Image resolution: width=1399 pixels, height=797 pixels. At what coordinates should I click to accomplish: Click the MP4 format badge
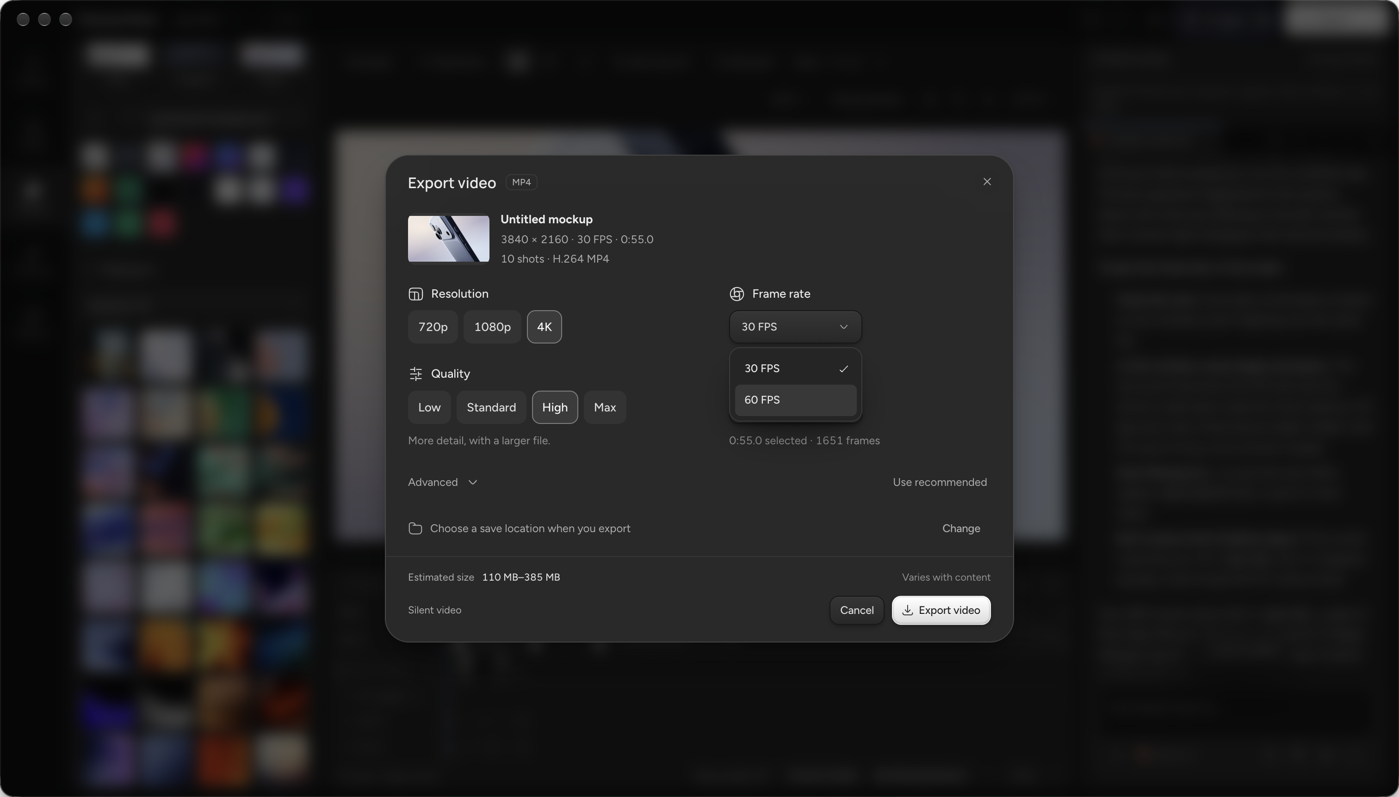(x=521, y=182)
